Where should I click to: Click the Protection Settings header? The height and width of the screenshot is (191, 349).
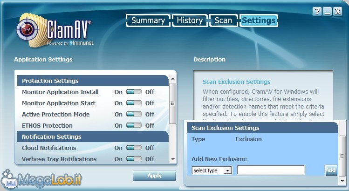pyautogui.click(x=93, y=81)
